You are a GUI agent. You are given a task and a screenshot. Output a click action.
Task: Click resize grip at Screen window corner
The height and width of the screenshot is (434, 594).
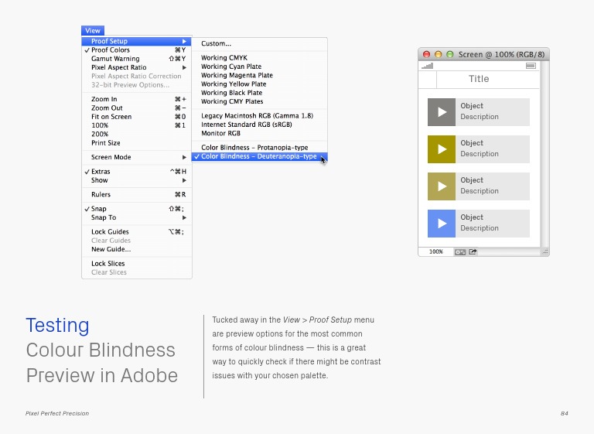[545, 251]
